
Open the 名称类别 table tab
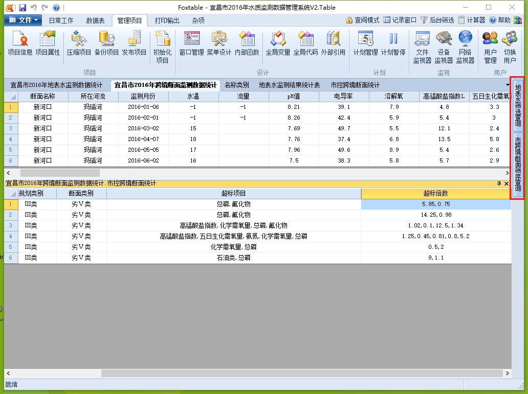[x=237, y=85]
